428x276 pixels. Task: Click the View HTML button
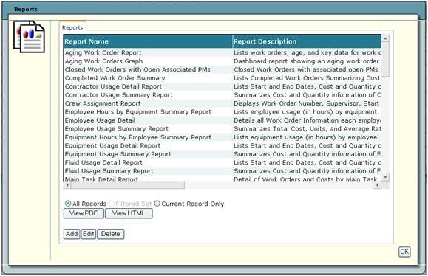point(129,213)
